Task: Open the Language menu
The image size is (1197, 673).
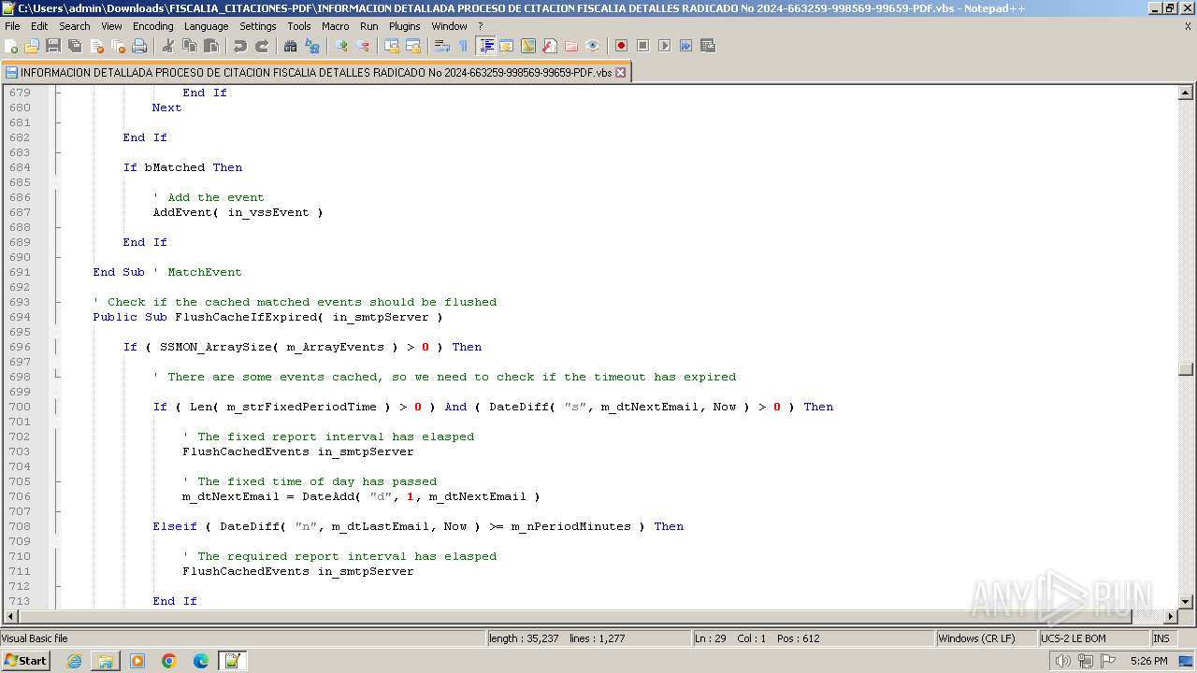Action: [206, 26]
